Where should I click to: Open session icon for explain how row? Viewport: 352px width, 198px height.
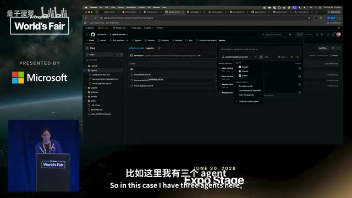(x=299, y=85)
